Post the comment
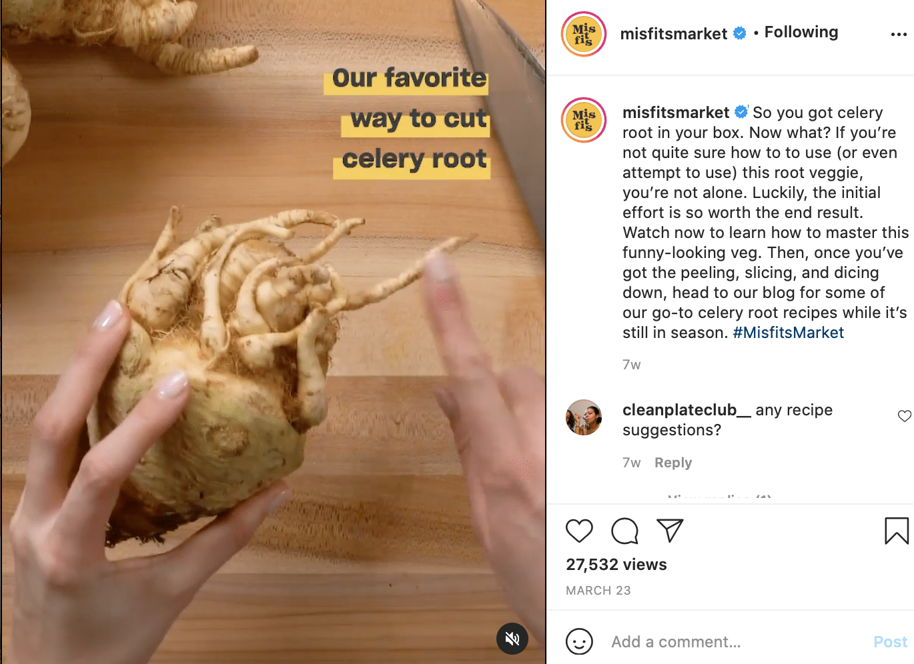Image resolution: width=914 pixels, height=664 pixels. tap(891, 642)
